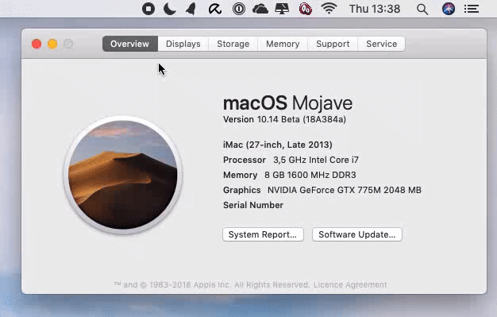Screen dimensions: 497x317
Task: Open the Wi-Fi status menu
Action: coord(329,9)
